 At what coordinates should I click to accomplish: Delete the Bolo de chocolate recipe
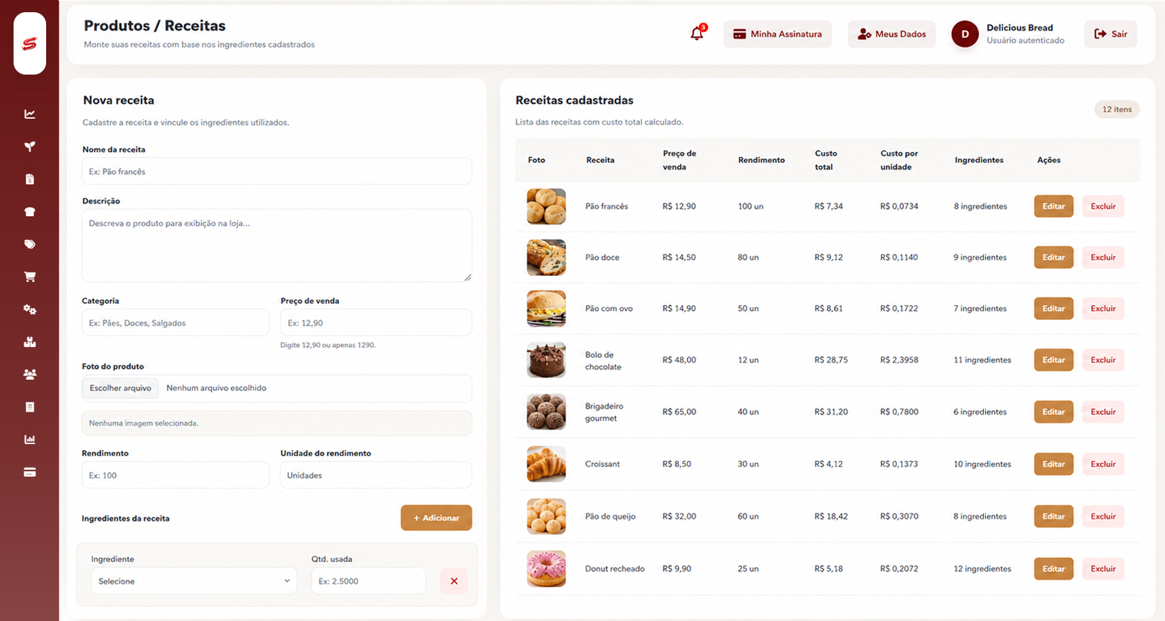pos(1103,360)
